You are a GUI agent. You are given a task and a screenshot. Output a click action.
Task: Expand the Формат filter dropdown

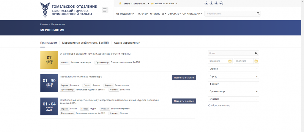233,84
